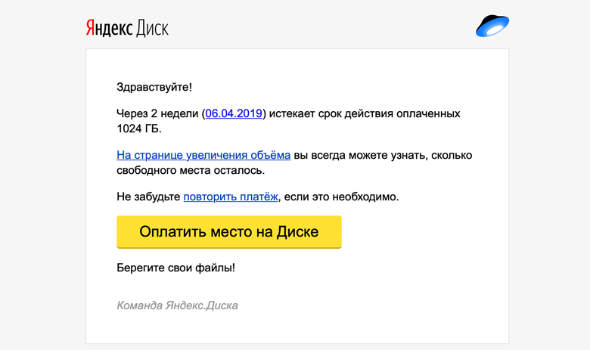This screenshot has height=350, width=590.
Task: Follow the повторить платёж link
Action: [231, 197]
